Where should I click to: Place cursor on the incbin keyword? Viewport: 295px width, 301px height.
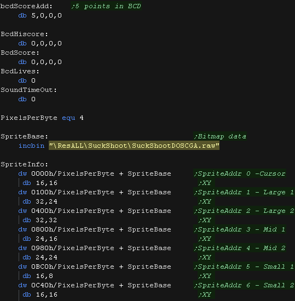tap(32, 146)
